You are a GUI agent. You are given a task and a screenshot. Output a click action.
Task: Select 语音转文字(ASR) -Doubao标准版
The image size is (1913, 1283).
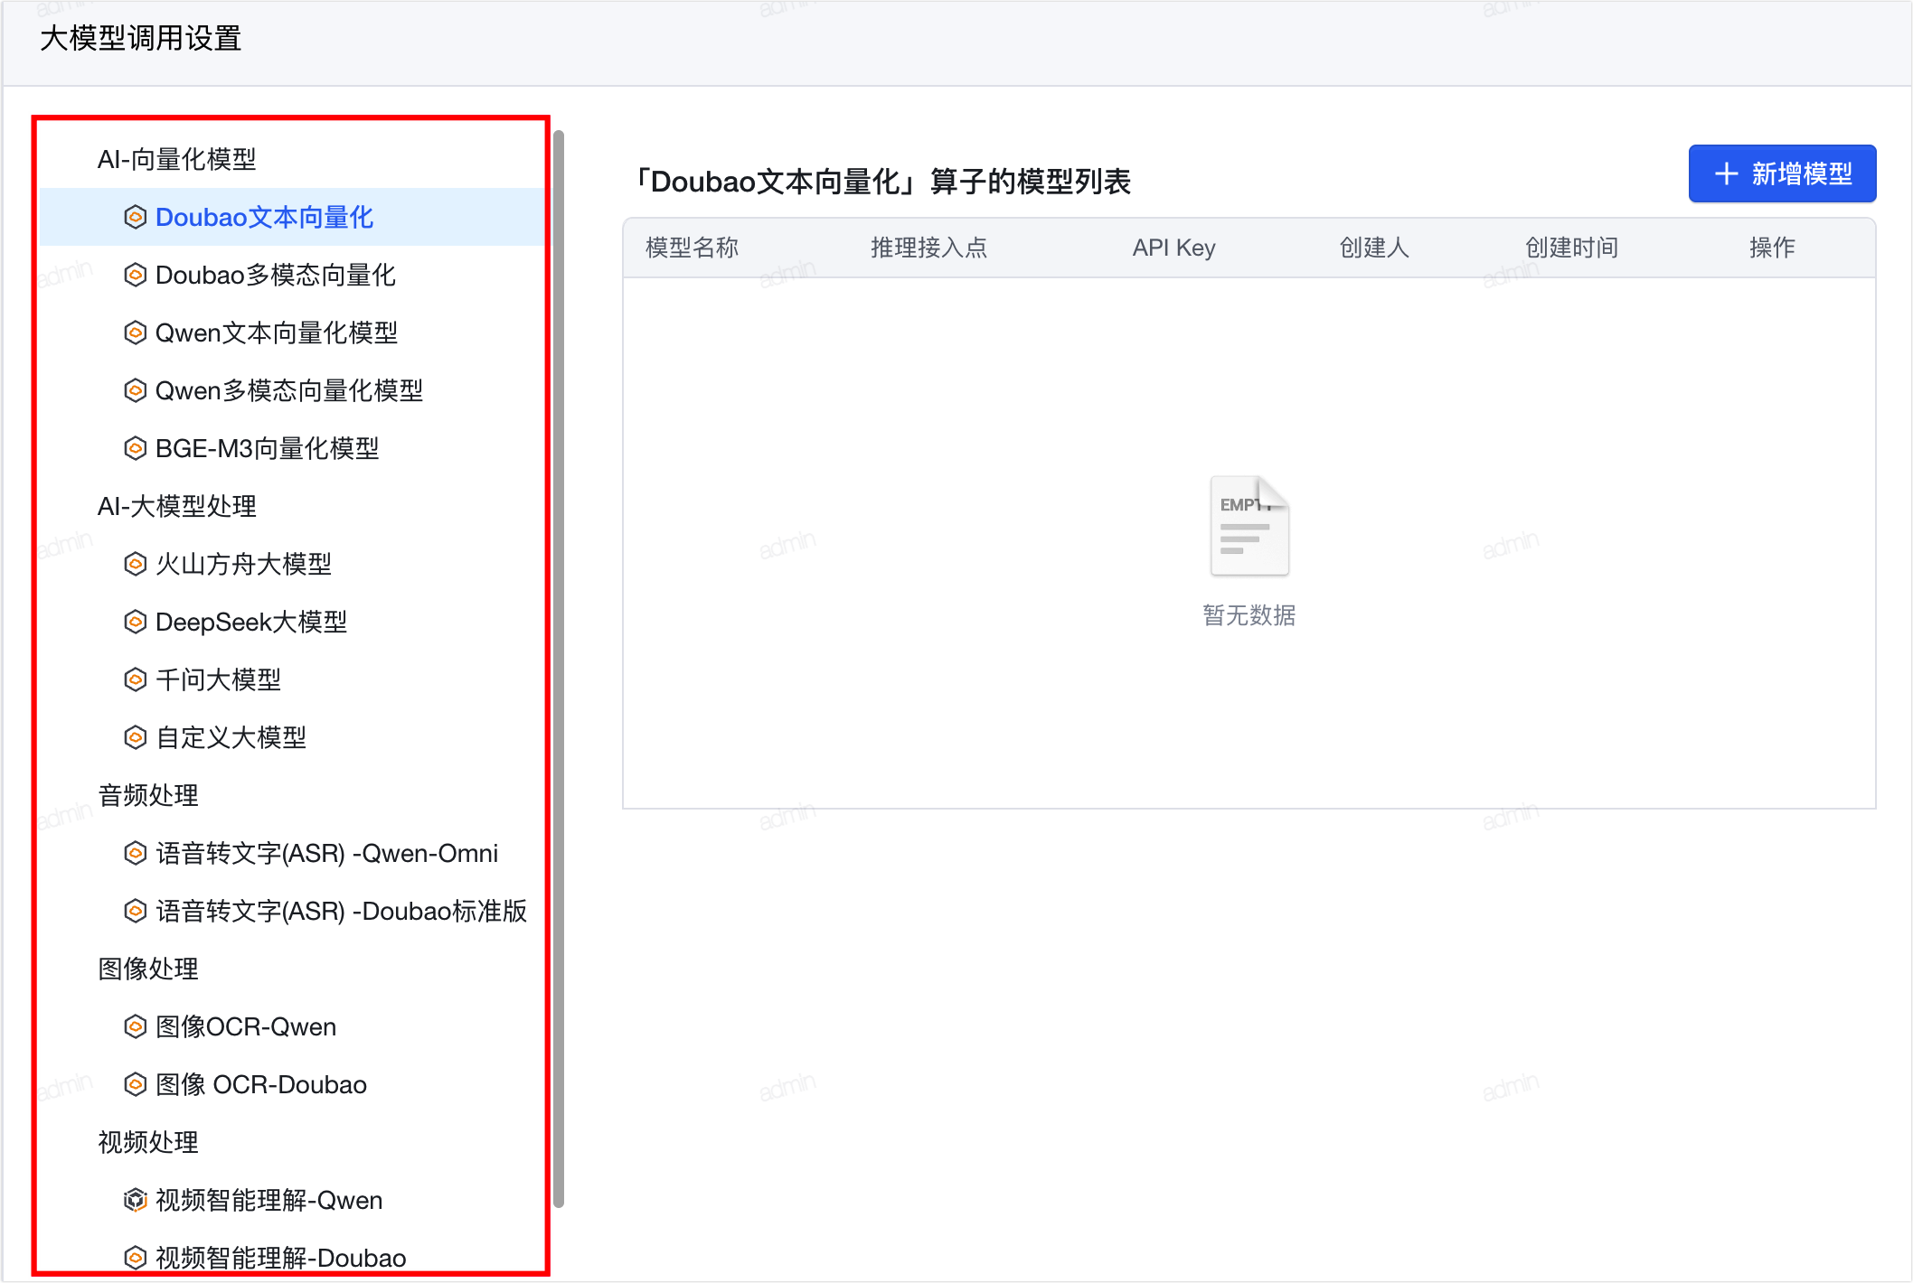(x=341, y=911)
